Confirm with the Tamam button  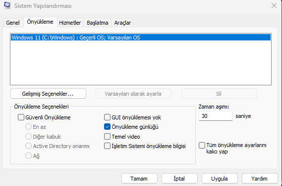pos(139,179)
